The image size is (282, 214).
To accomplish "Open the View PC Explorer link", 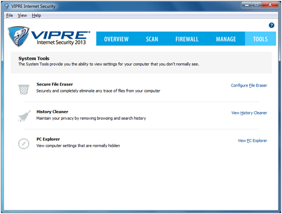I will tap(252, 141).
